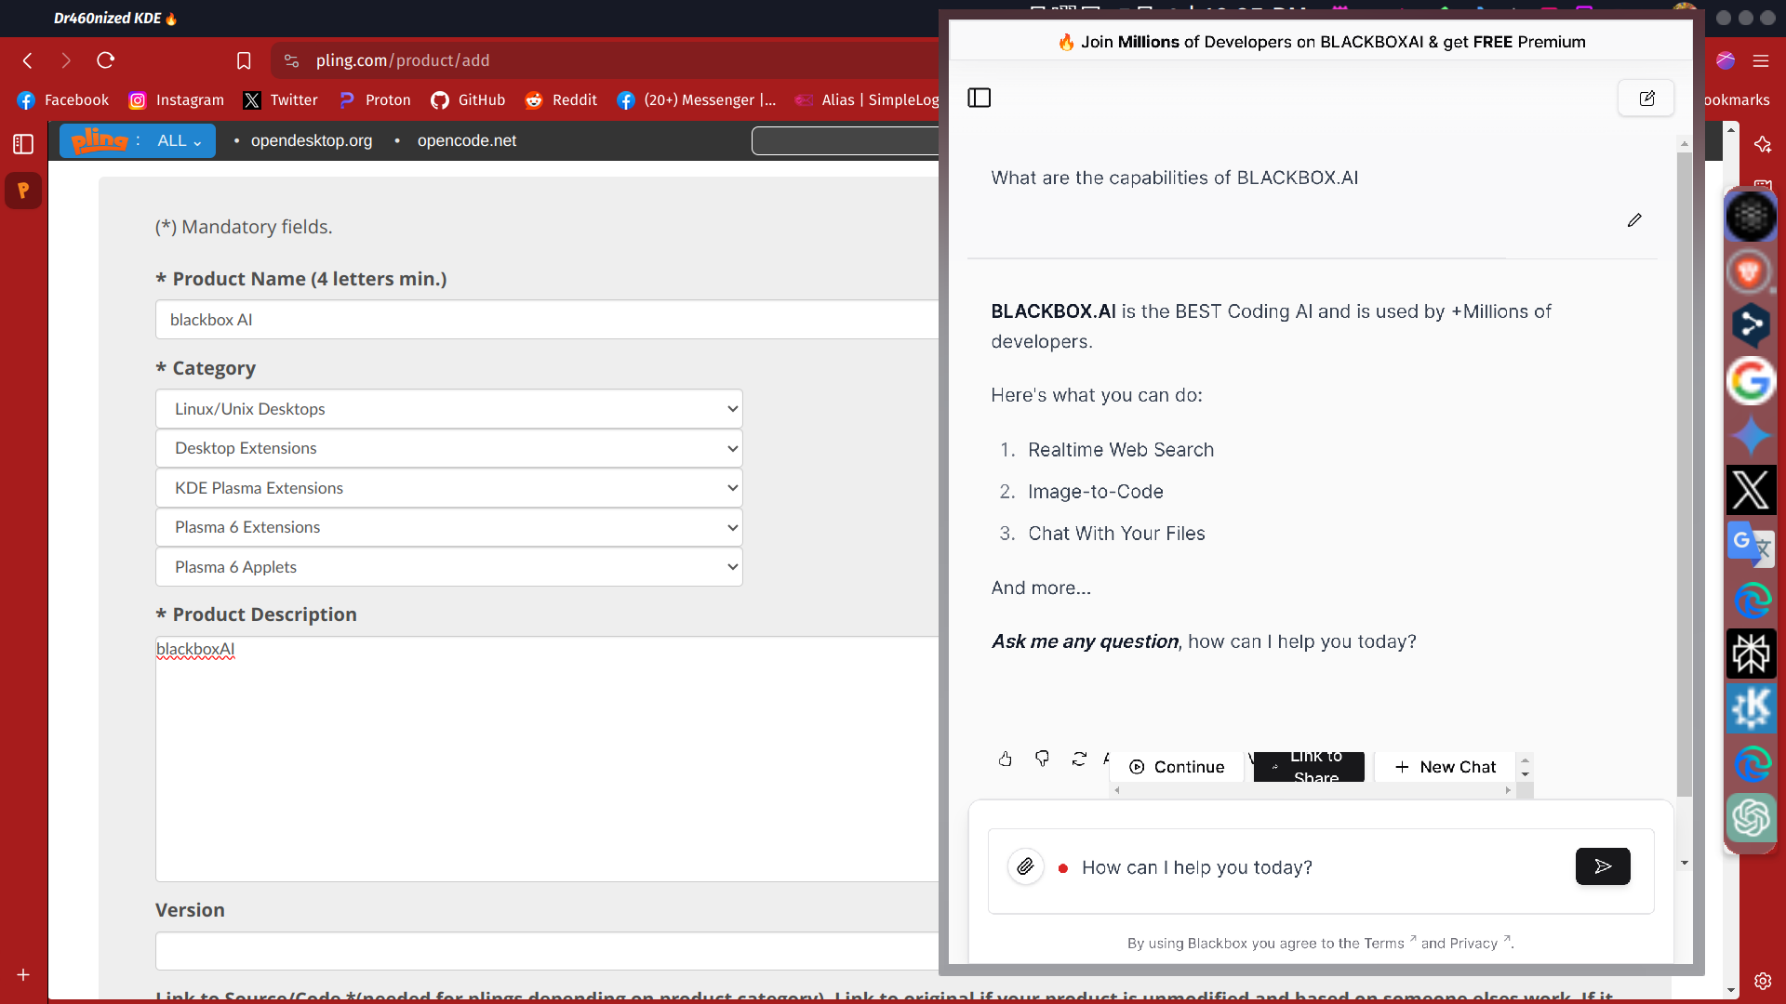The image size is (1786, 1004).
Task: Open the Terms link
Action: coord(1384,943)
